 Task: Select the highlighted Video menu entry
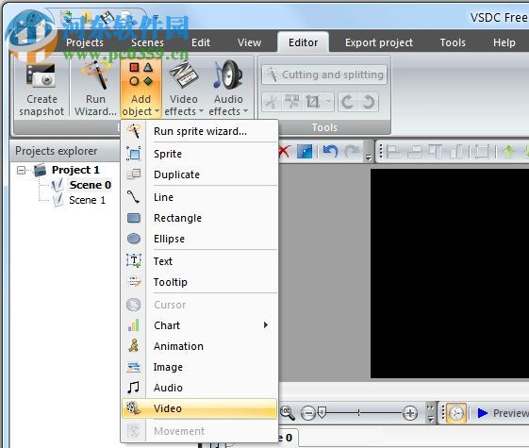[199, 408]
